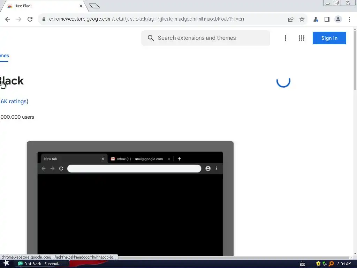The width and height of the screenshot is (357, 268).
Task: Focus Search extensions and themes field
Action: click(206, 38)
